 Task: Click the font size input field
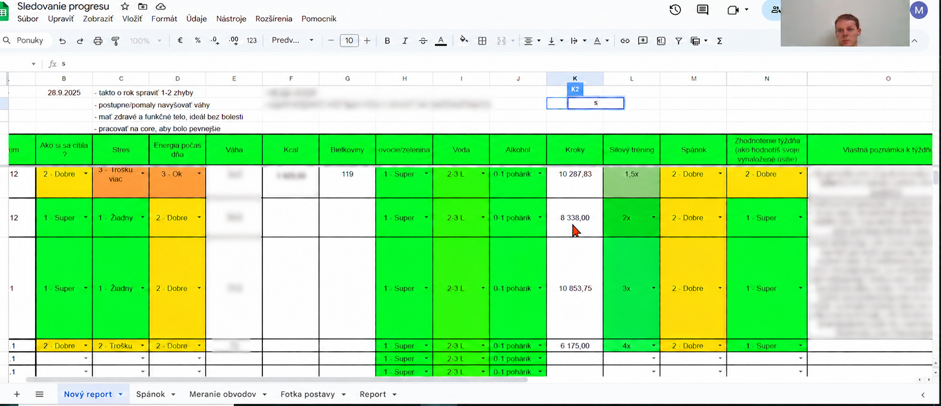coord(349,40)
